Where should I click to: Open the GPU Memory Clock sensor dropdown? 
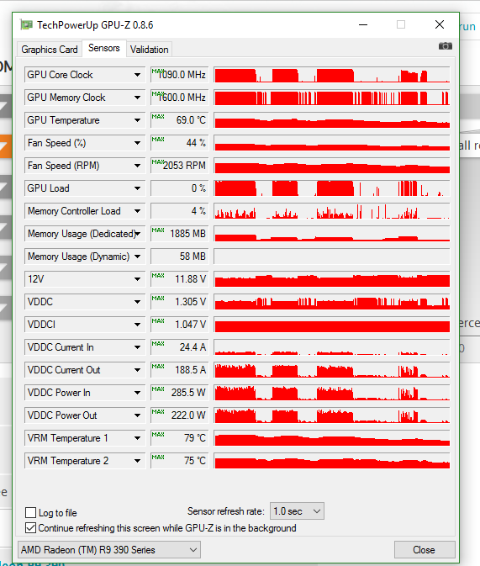[137, 98]
